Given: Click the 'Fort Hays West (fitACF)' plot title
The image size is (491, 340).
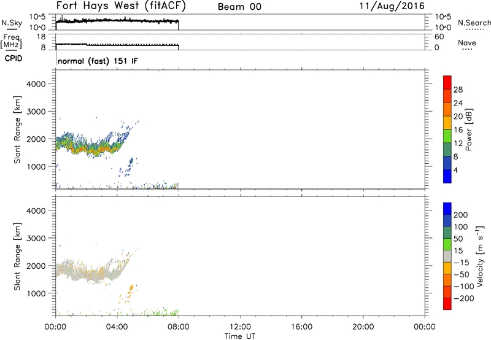Looking at the screenshot, I should pos(121,6).
